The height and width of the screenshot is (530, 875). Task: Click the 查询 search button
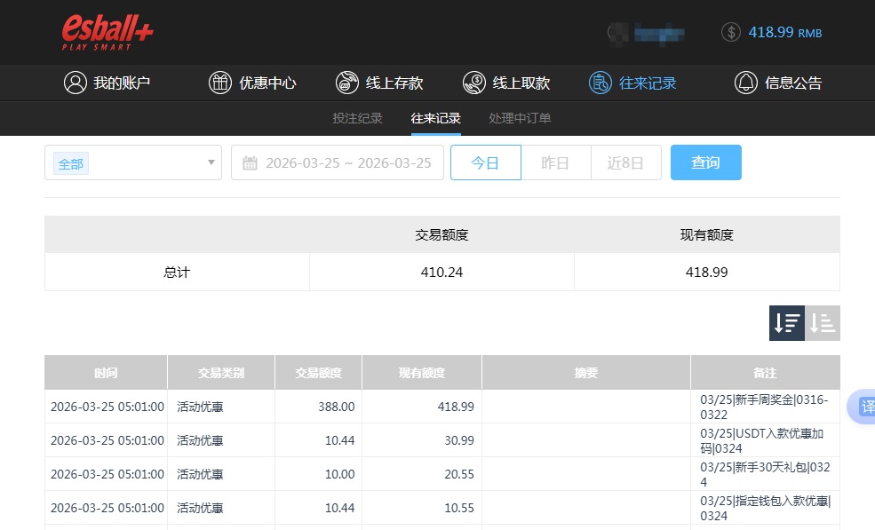coord(705,162)
